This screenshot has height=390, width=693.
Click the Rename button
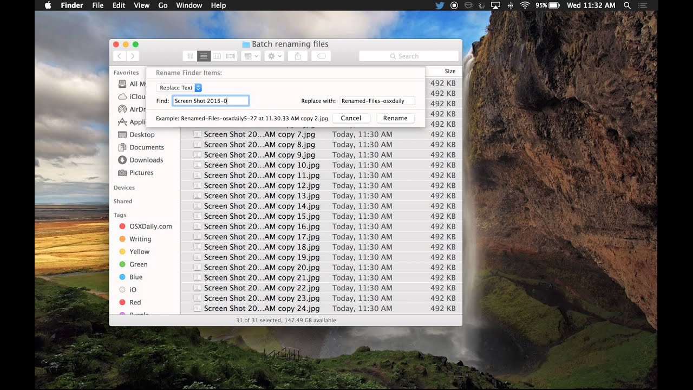click(395, 118)
